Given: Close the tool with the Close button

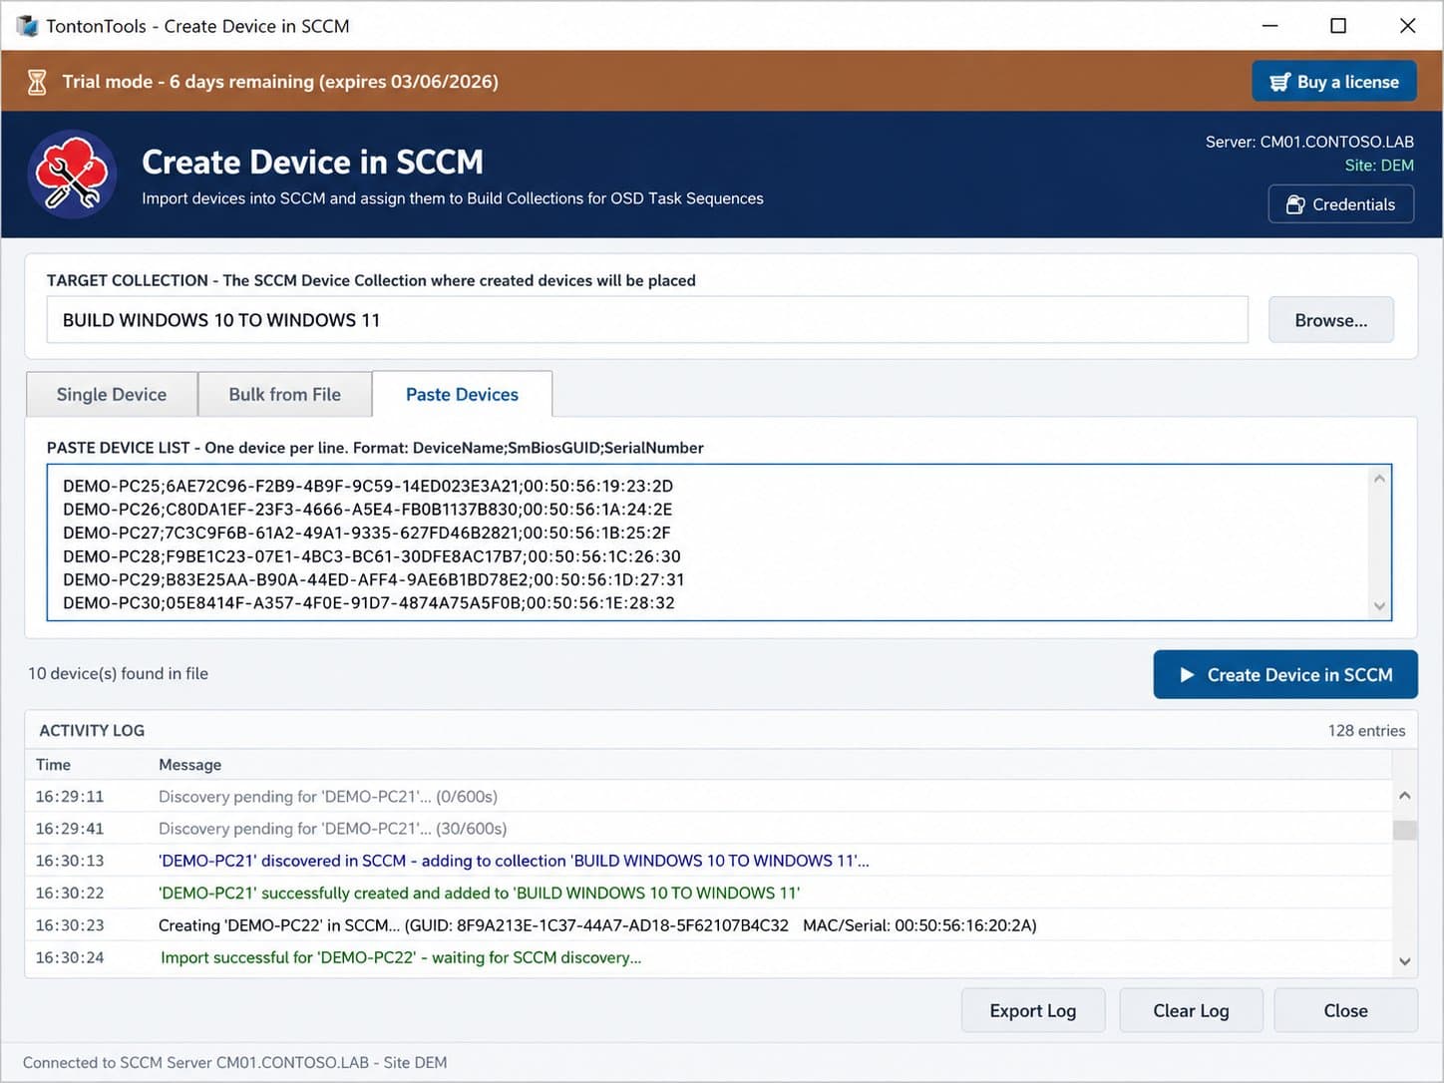Looking at the screenshot, I should point(1345,1010).
